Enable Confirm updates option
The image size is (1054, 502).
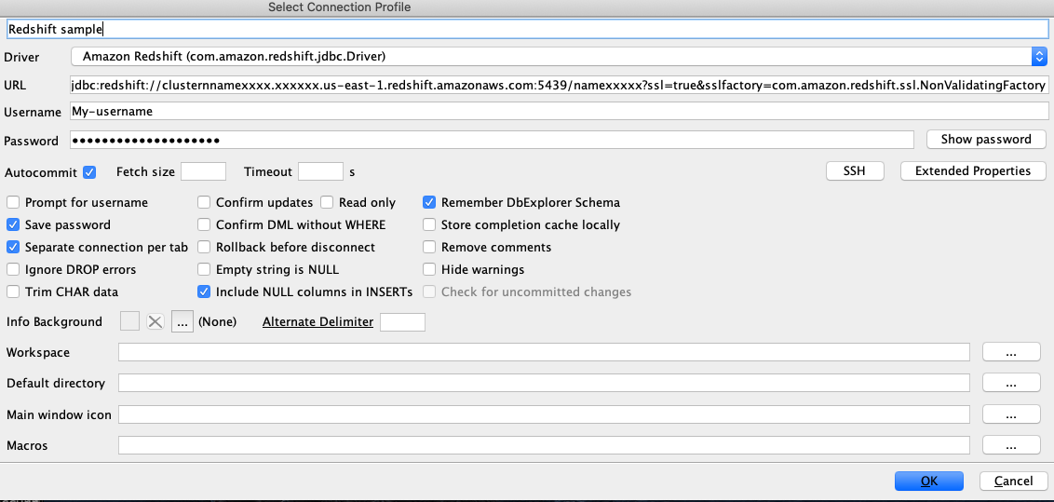[204, 202]
